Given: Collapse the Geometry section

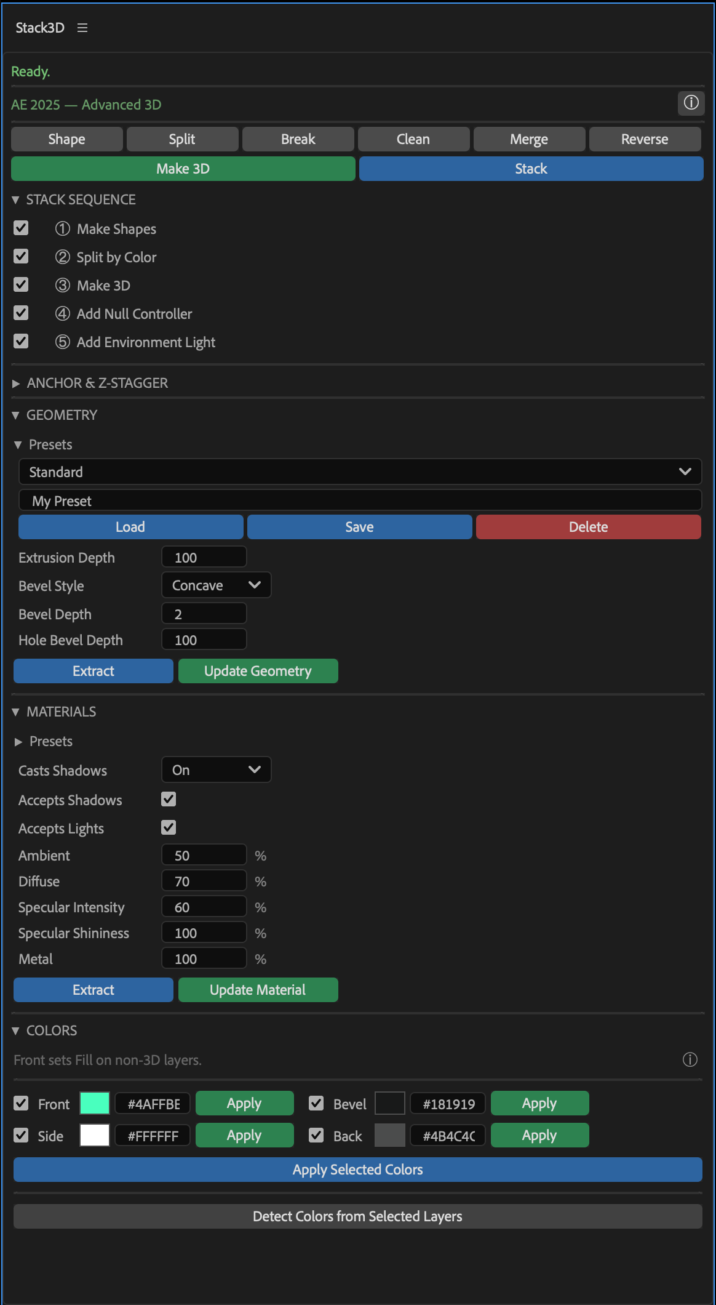Looking at the screenshot, I should pos(15,416).
